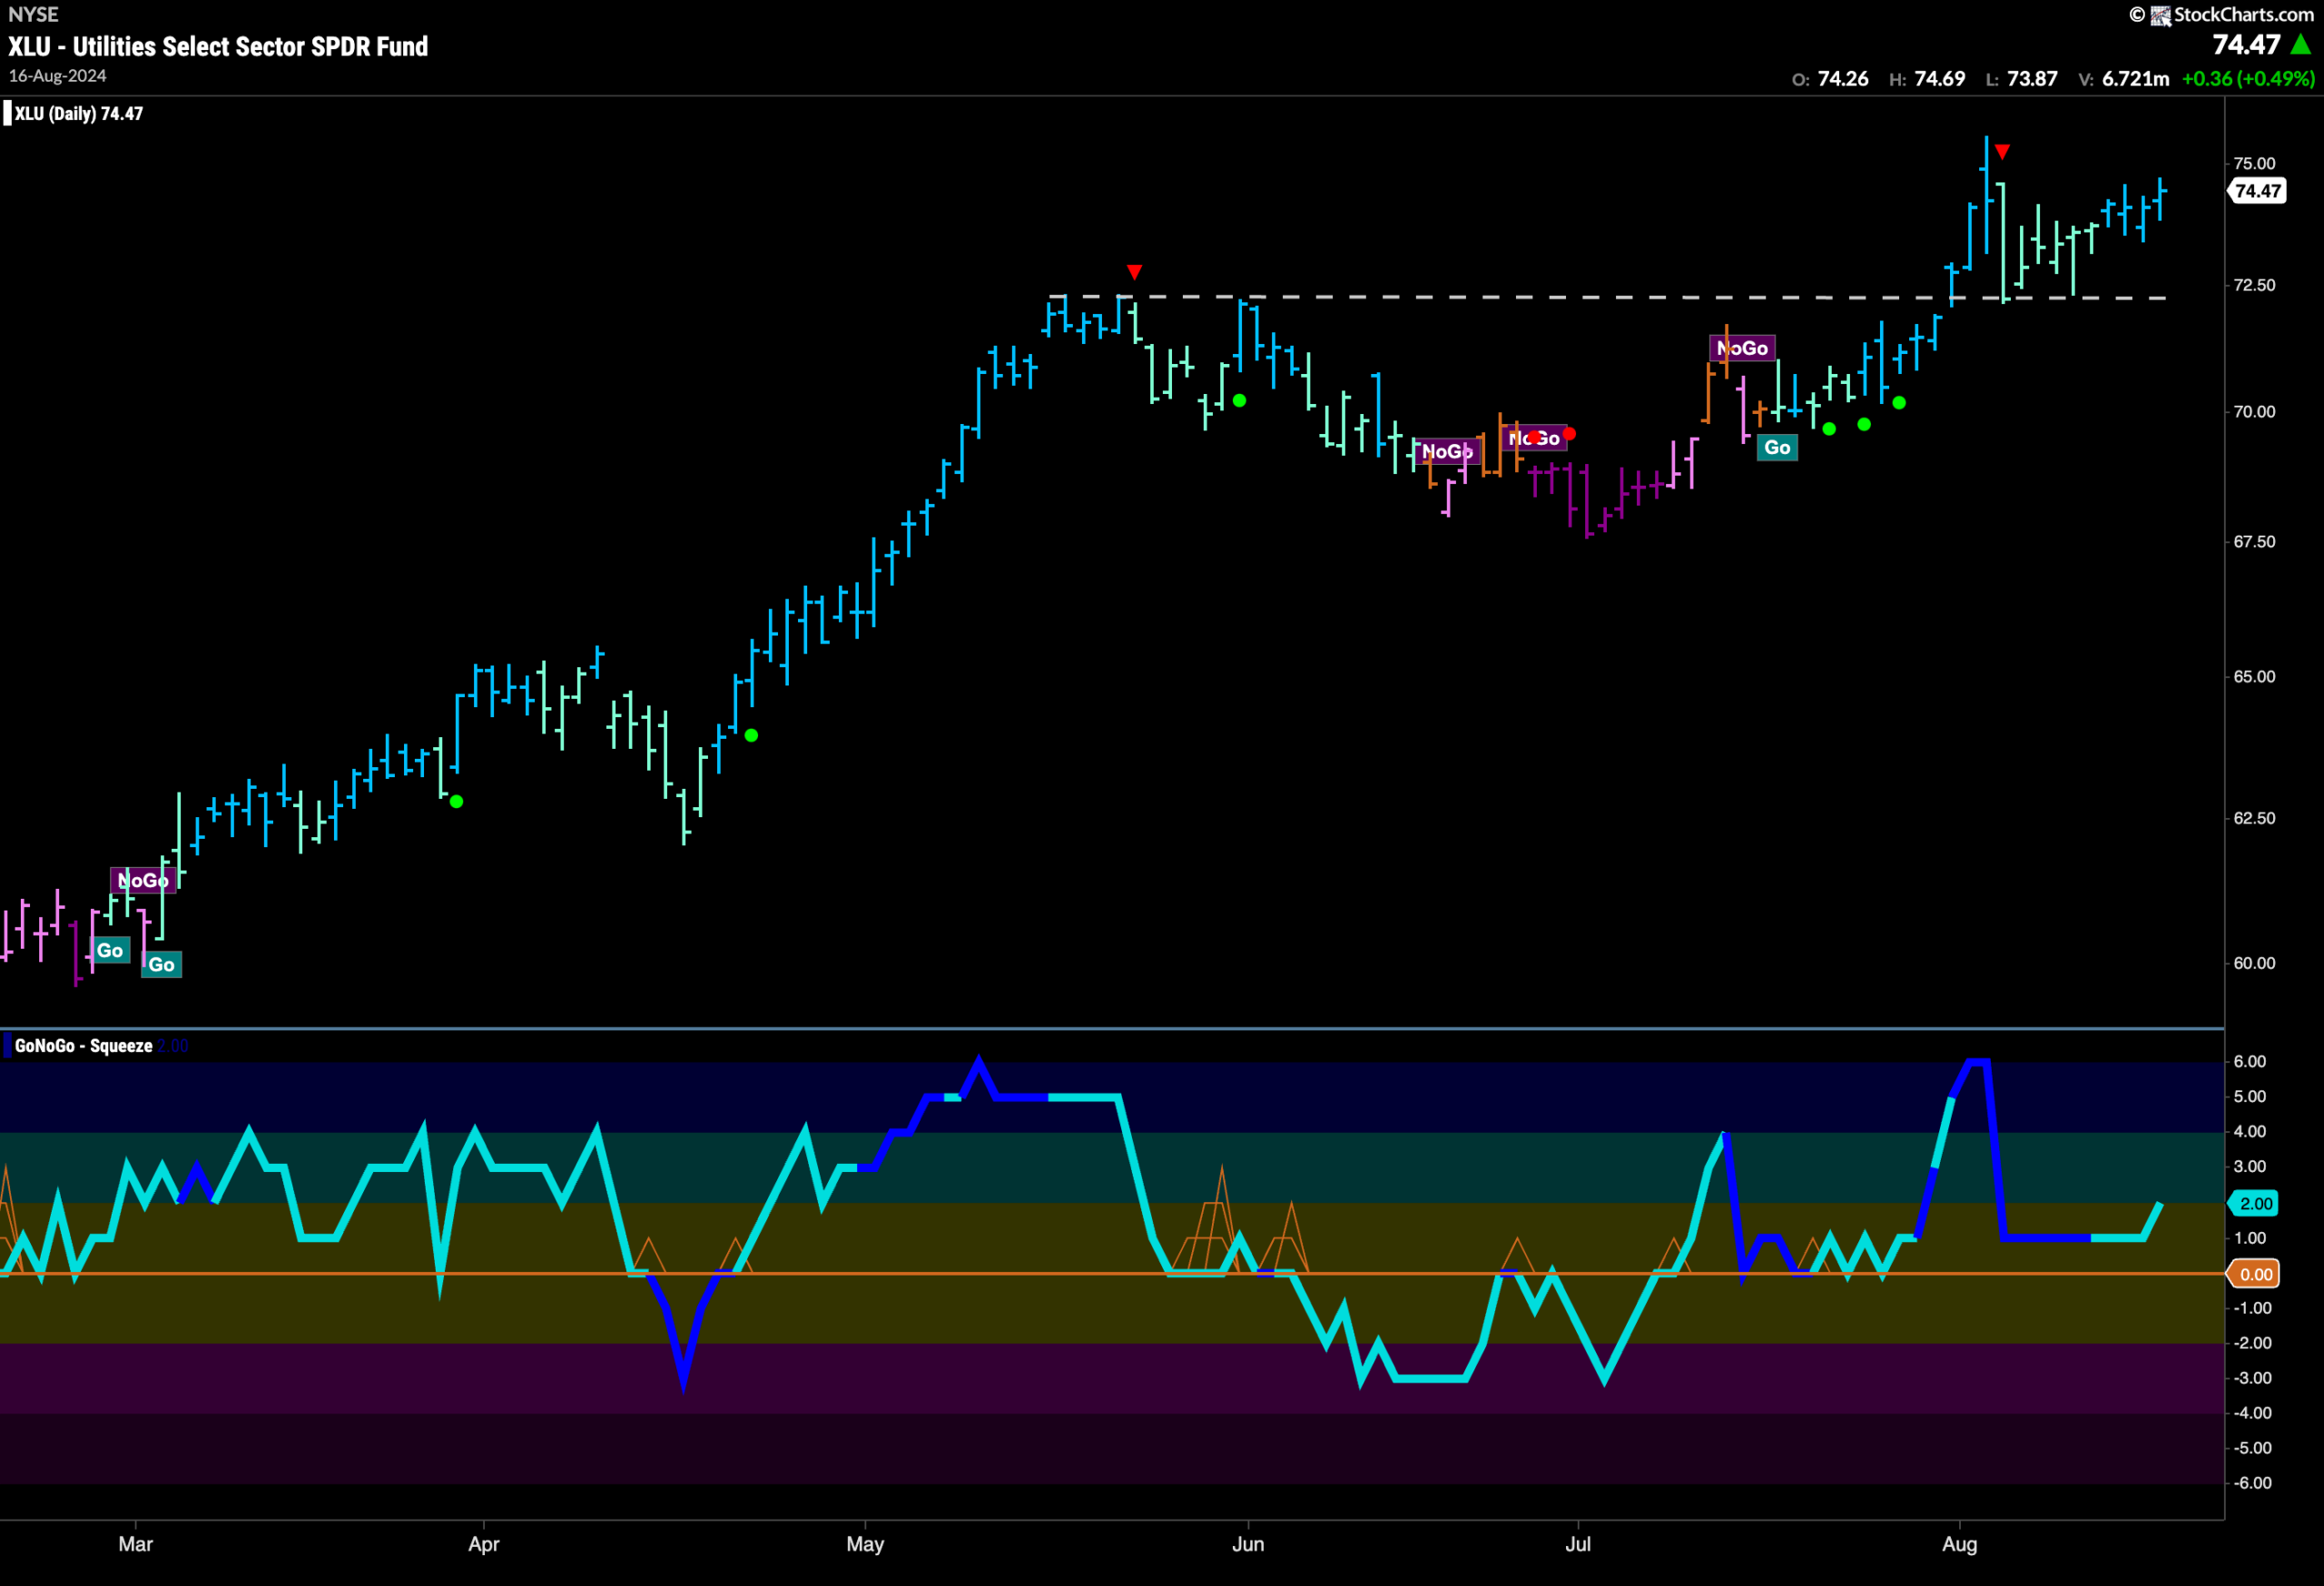The width and height of the screenshot is (2324, 1586).
Task: Click the NoGo flag in late February
Action: pyautogui.click(x=143, y=880)
